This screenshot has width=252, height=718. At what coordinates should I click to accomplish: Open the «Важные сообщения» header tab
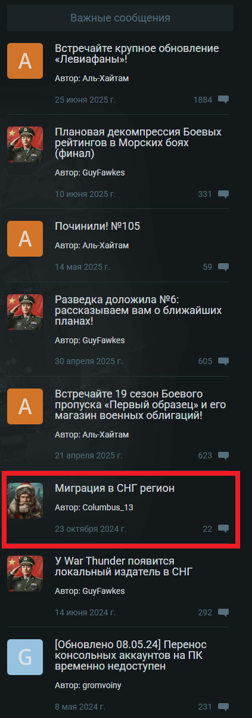click(120, 18)
